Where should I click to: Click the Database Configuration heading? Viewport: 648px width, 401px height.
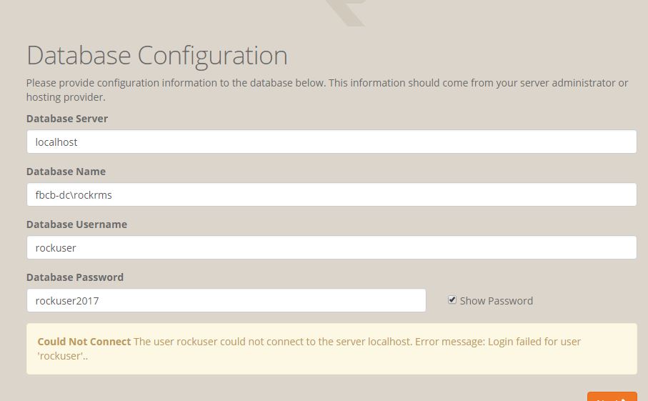157,56
